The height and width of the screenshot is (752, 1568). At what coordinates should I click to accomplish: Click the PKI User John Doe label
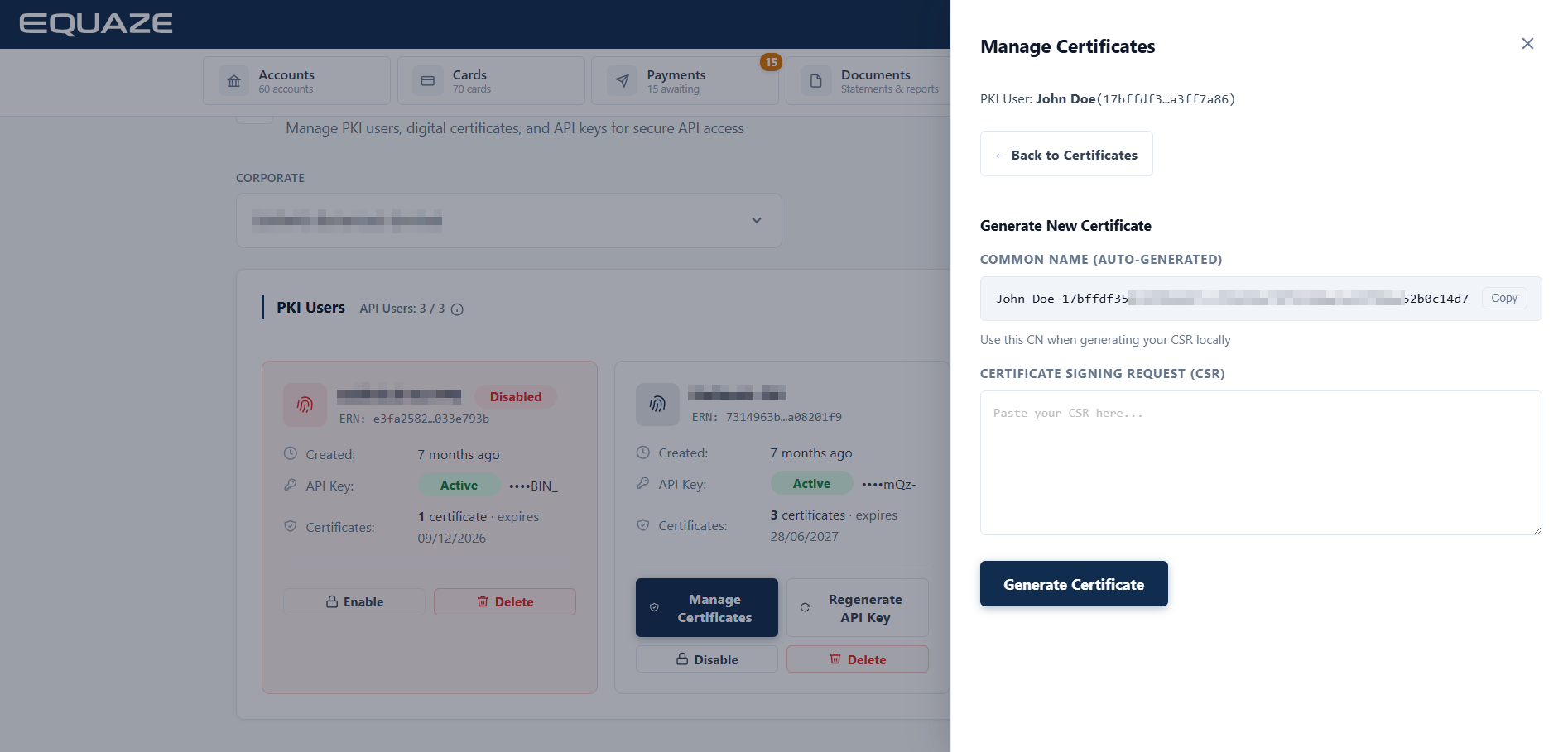[x=1108, y=99]
